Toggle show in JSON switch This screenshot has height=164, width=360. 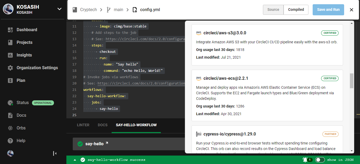(x=320, y=160)
